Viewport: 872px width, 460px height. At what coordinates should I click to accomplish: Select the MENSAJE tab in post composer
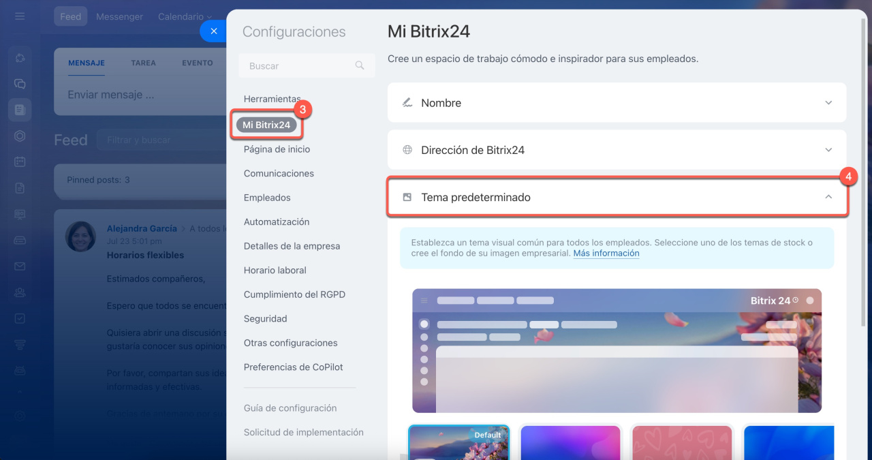tap(87, 63)
